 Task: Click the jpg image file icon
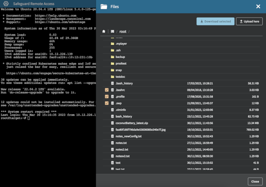[x=112, y=130]
